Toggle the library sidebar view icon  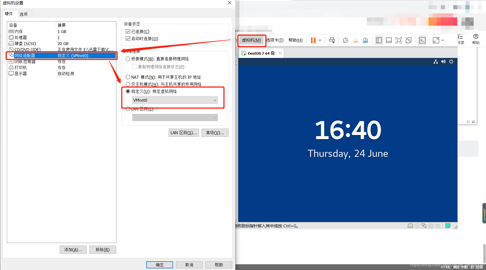[x=379, y=40]
